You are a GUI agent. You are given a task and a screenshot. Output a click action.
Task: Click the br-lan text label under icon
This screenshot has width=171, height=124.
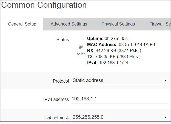point(81,54)
